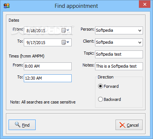Open the To date calendar icon

tap(64, 42)
